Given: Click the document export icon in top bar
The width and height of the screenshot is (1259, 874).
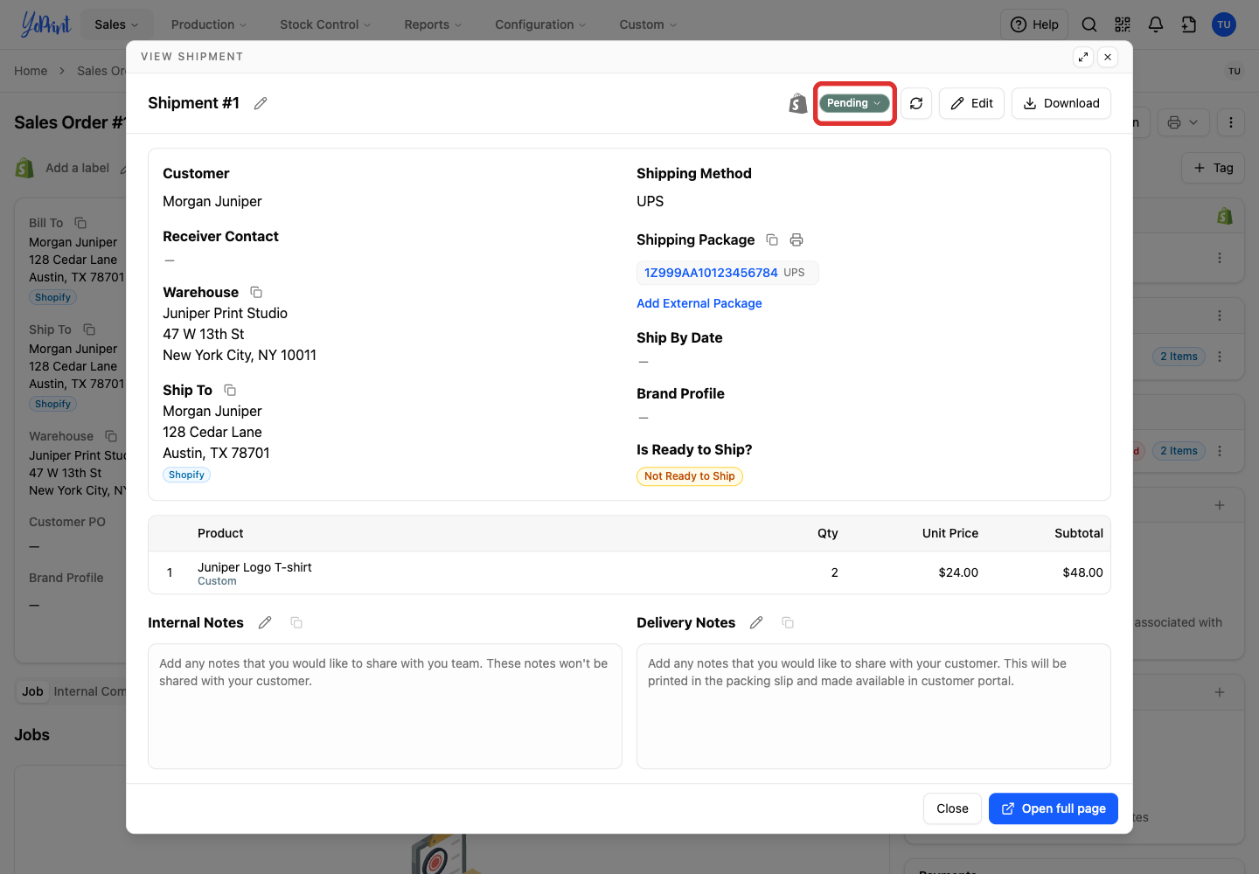Looking at the screenshot, I should pyautogui.click(x=1189, y=24).
